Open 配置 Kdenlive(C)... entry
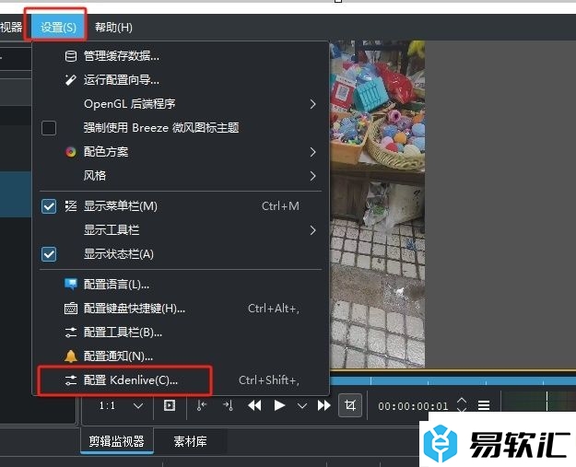This screenshot has width=576, height=467. click(x=181, y=380)
